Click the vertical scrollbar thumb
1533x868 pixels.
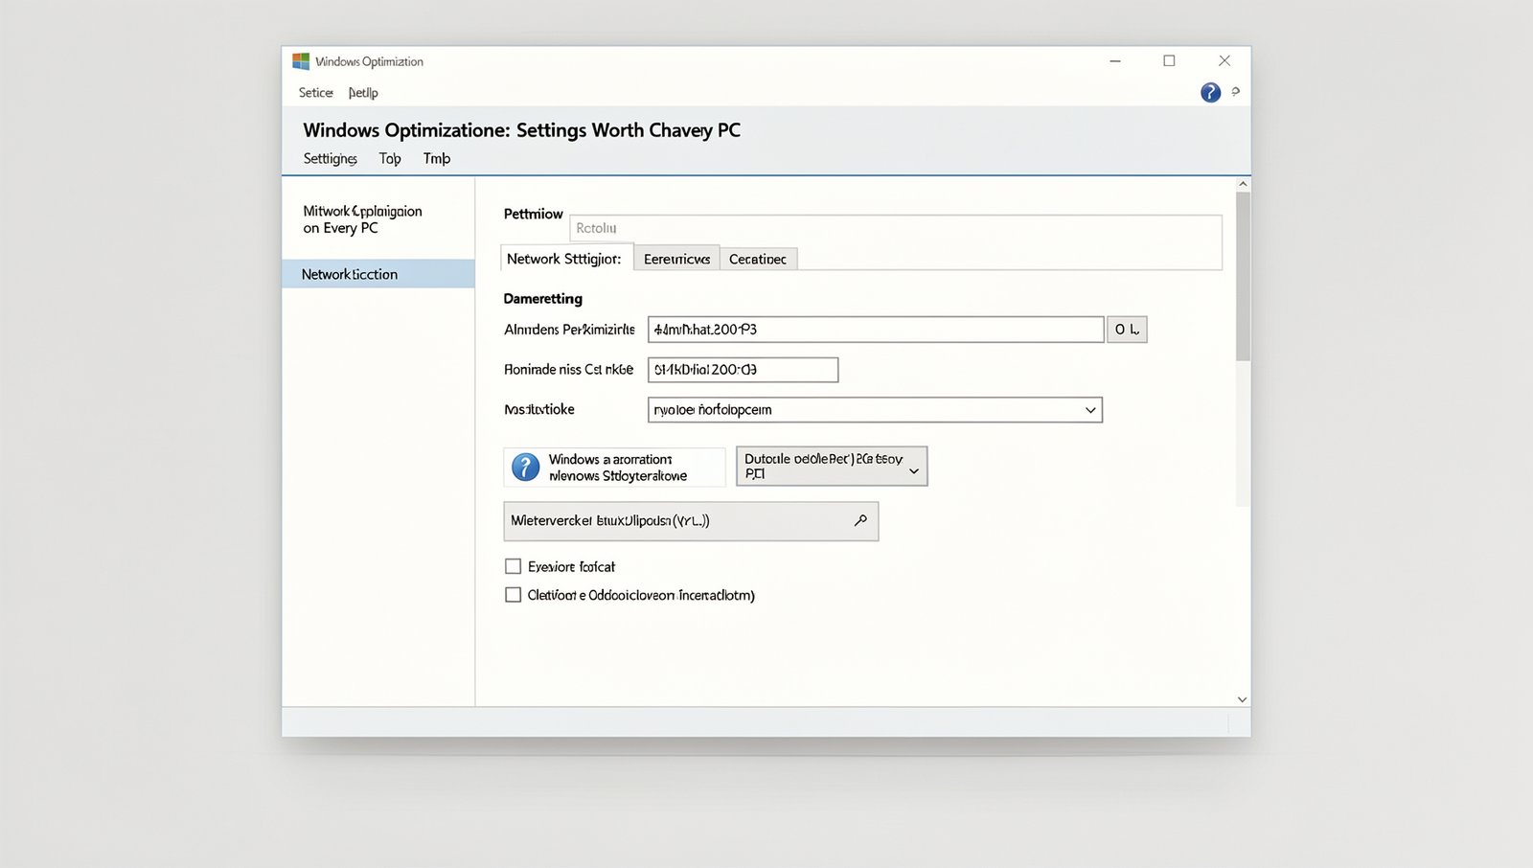(x=1243, y=277)
